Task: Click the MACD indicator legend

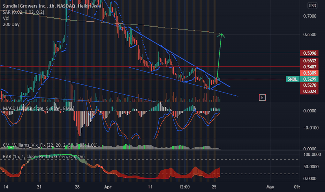Action: coord(38,108)
